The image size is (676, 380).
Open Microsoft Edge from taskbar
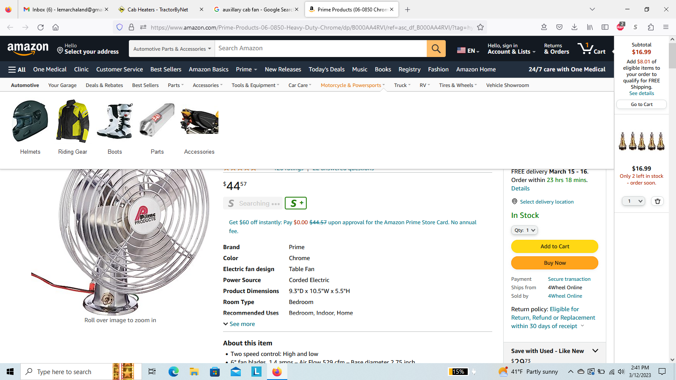point(173,372)
